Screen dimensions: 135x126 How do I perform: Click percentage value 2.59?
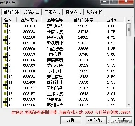(111, 77)
